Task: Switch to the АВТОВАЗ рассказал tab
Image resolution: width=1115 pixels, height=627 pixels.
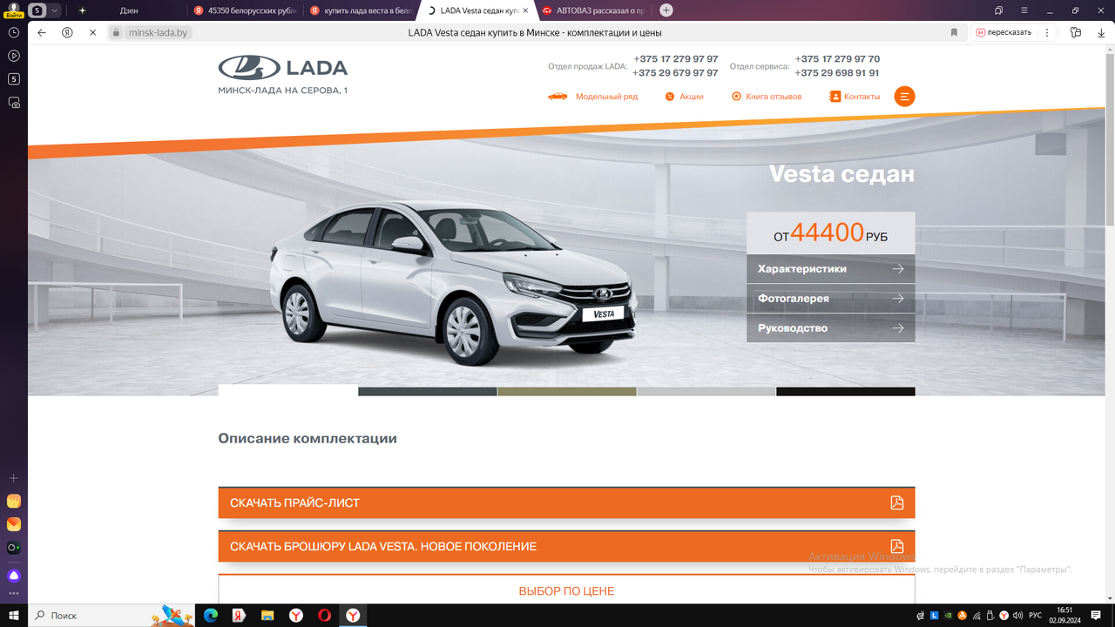Action: click(x=592, y=10)
